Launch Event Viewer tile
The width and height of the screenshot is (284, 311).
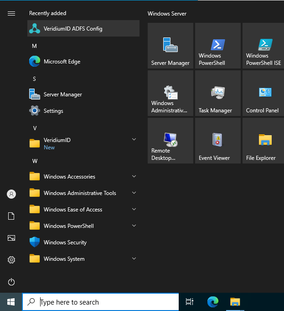pyautogui.click(x=218, y=141)
